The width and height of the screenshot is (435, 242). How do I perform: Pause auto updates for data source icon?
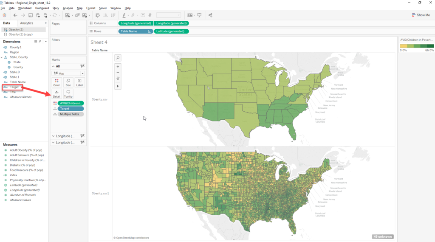pyautogui.click(x=45, y=15)
